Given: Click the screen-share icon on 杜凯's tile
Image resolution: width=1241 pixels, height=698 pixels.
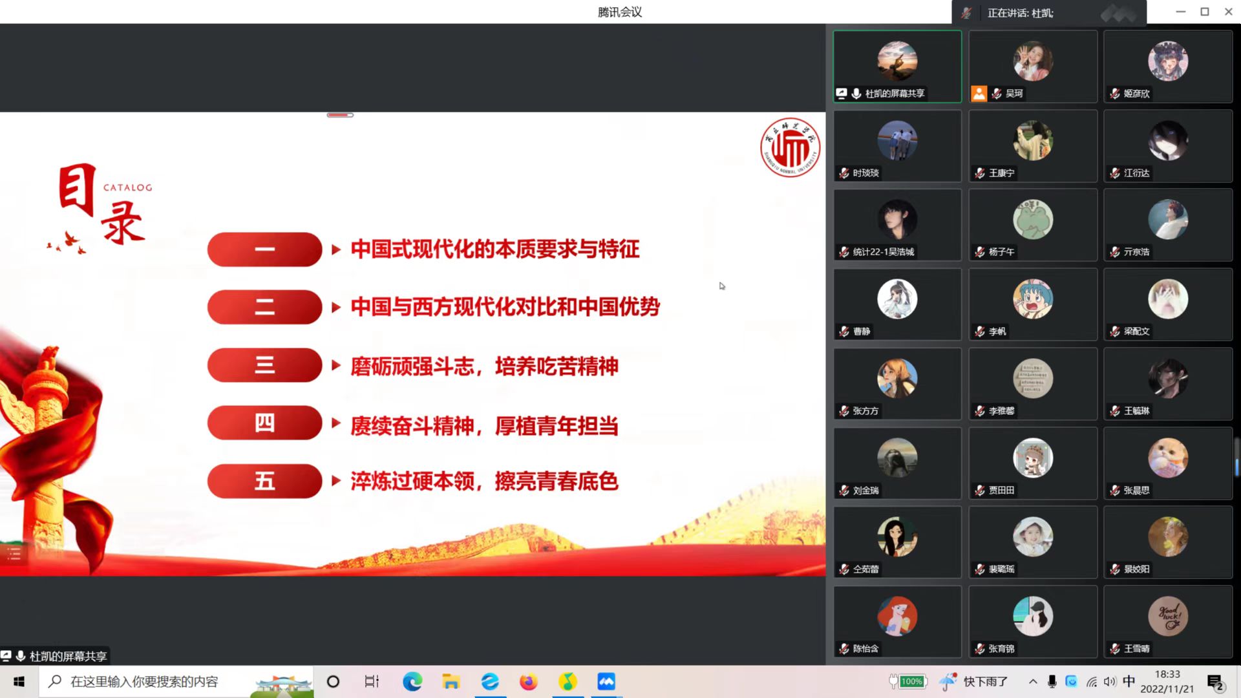Looking at the screenshot, I should pyautogui.click(x=841, y=93).
